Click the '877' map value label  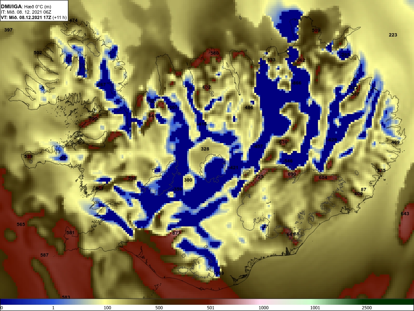pos(176,233)
